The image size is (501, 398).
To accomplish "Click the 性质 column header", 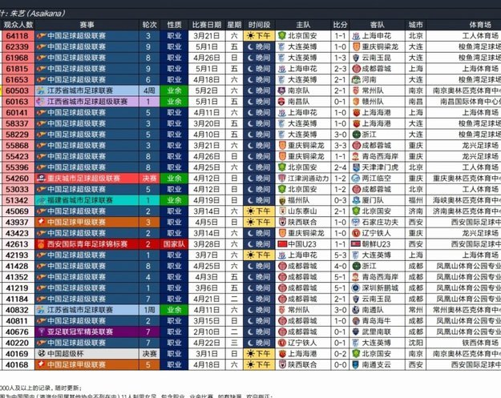I will coord(174,25).
